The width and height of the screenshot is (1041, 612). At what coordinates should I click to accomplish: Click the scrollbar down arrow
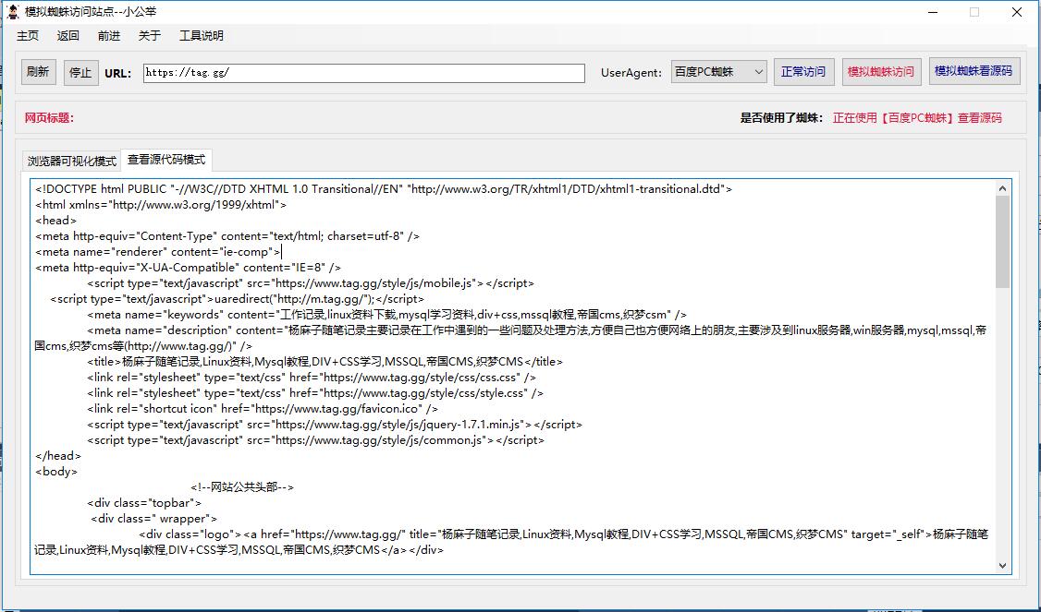pyautogui.click(x=1003, y=565)
